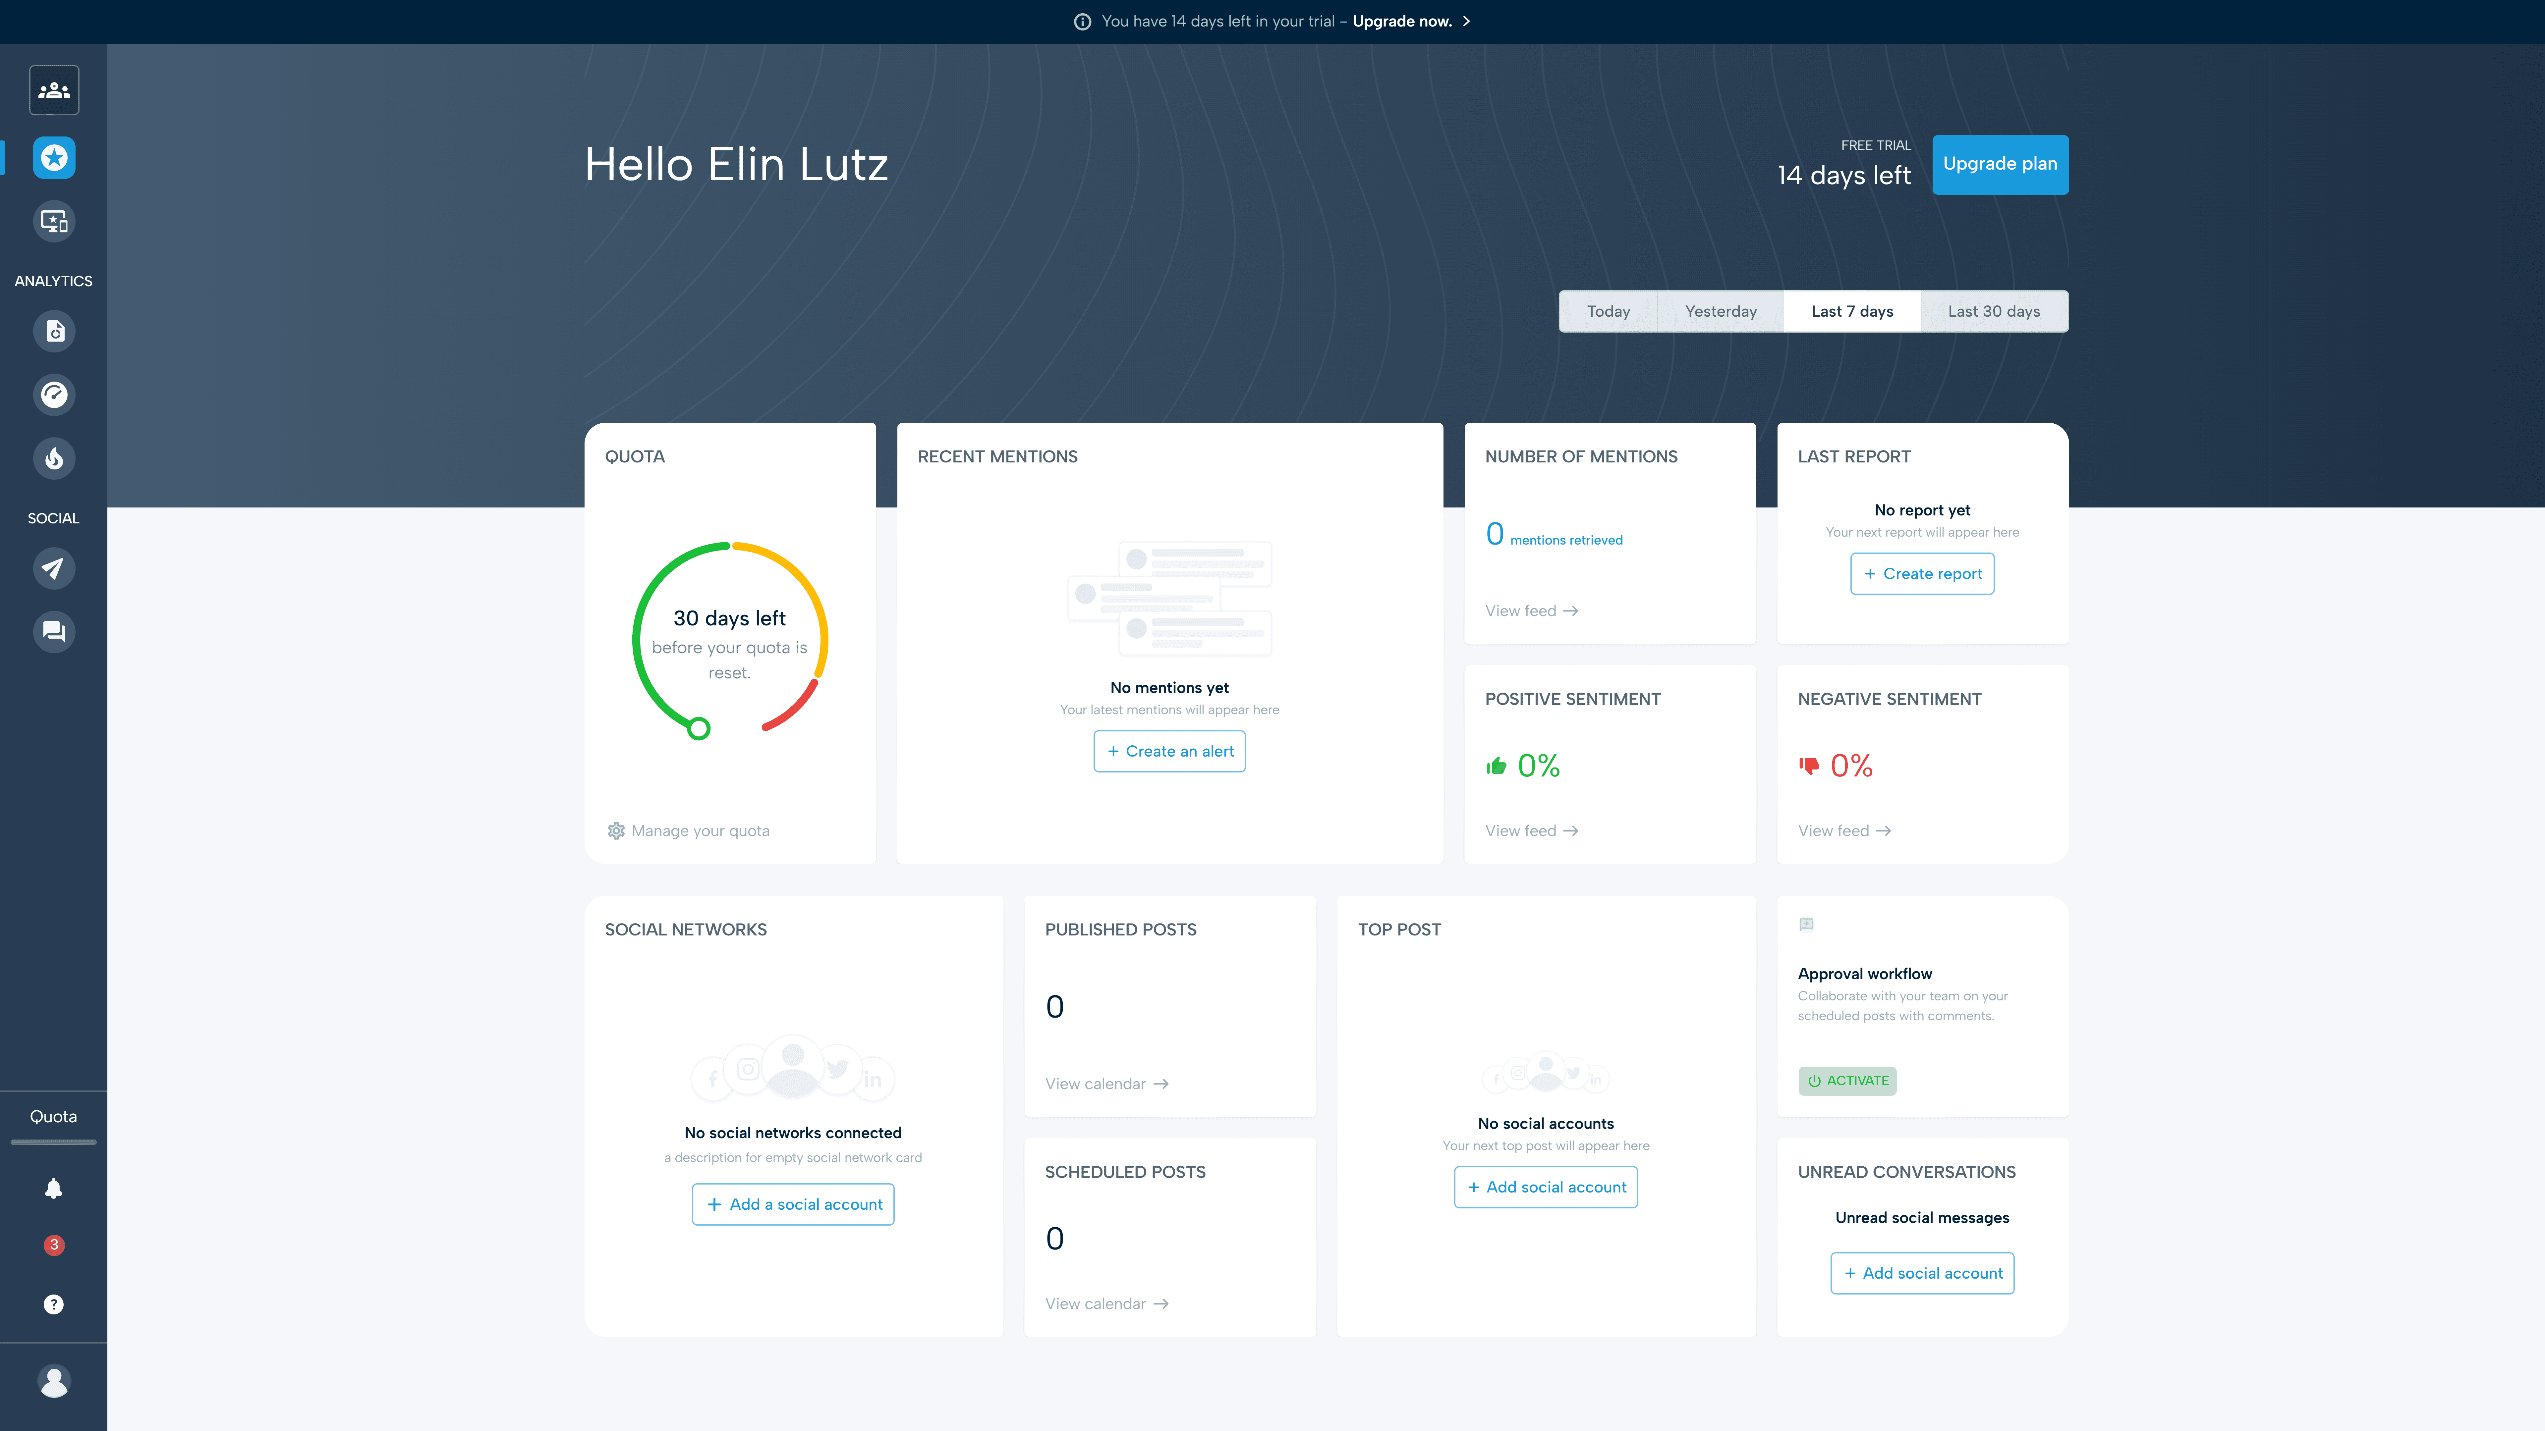This screenshot has width=2545, height=1431.
Task: Click the ANALYTICS section label in sidebar
Action: [x=53, y=282]
